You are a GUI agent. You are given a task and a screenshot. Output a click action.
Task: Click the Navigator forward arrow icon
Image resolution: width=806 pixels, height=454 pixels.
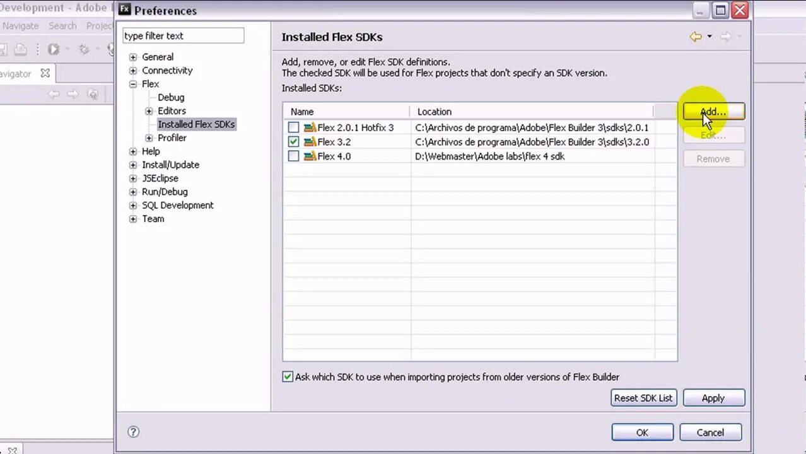[73, 94]
